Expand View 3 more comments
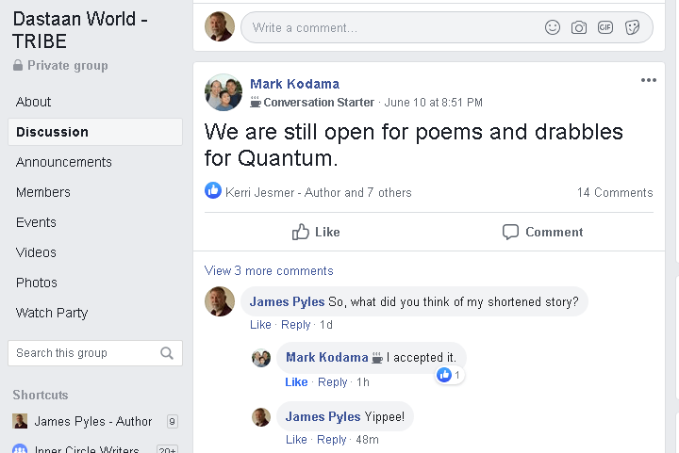The width and height of the screenshot is (679, 453). pyautogui.click(x=269, y=271)
